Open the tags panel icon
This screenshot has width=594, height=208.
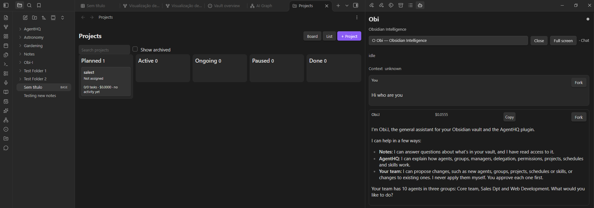pos(391,5)
